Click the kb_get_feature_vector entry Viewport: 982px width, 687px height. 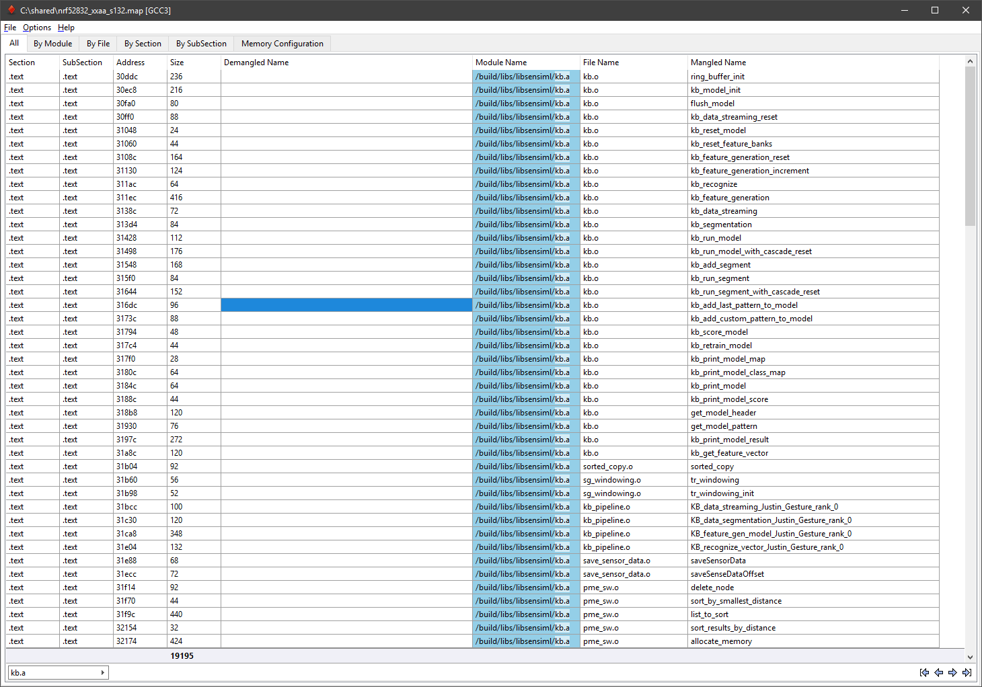pos(813,453)
